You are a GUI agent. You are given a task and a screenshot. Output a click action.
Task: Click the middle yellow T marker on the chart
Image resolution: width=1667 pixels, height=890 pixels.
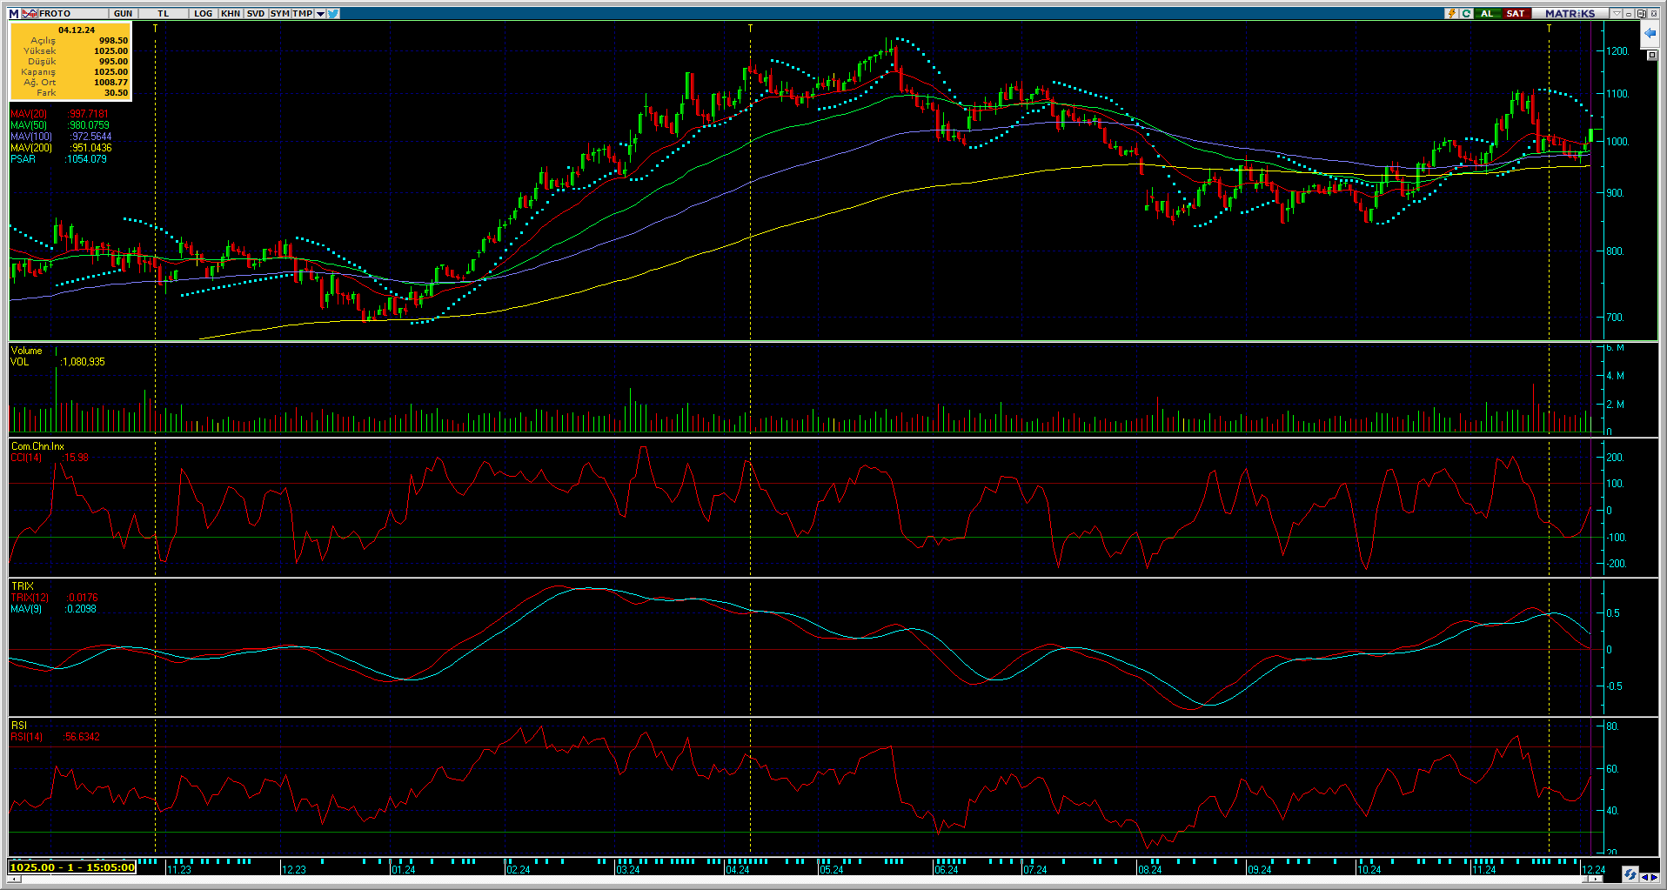coord(750,29)
